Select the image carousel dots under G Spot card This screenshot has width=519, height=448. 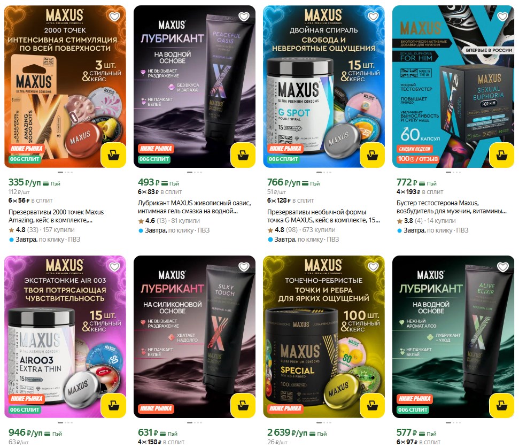(324, 172)
